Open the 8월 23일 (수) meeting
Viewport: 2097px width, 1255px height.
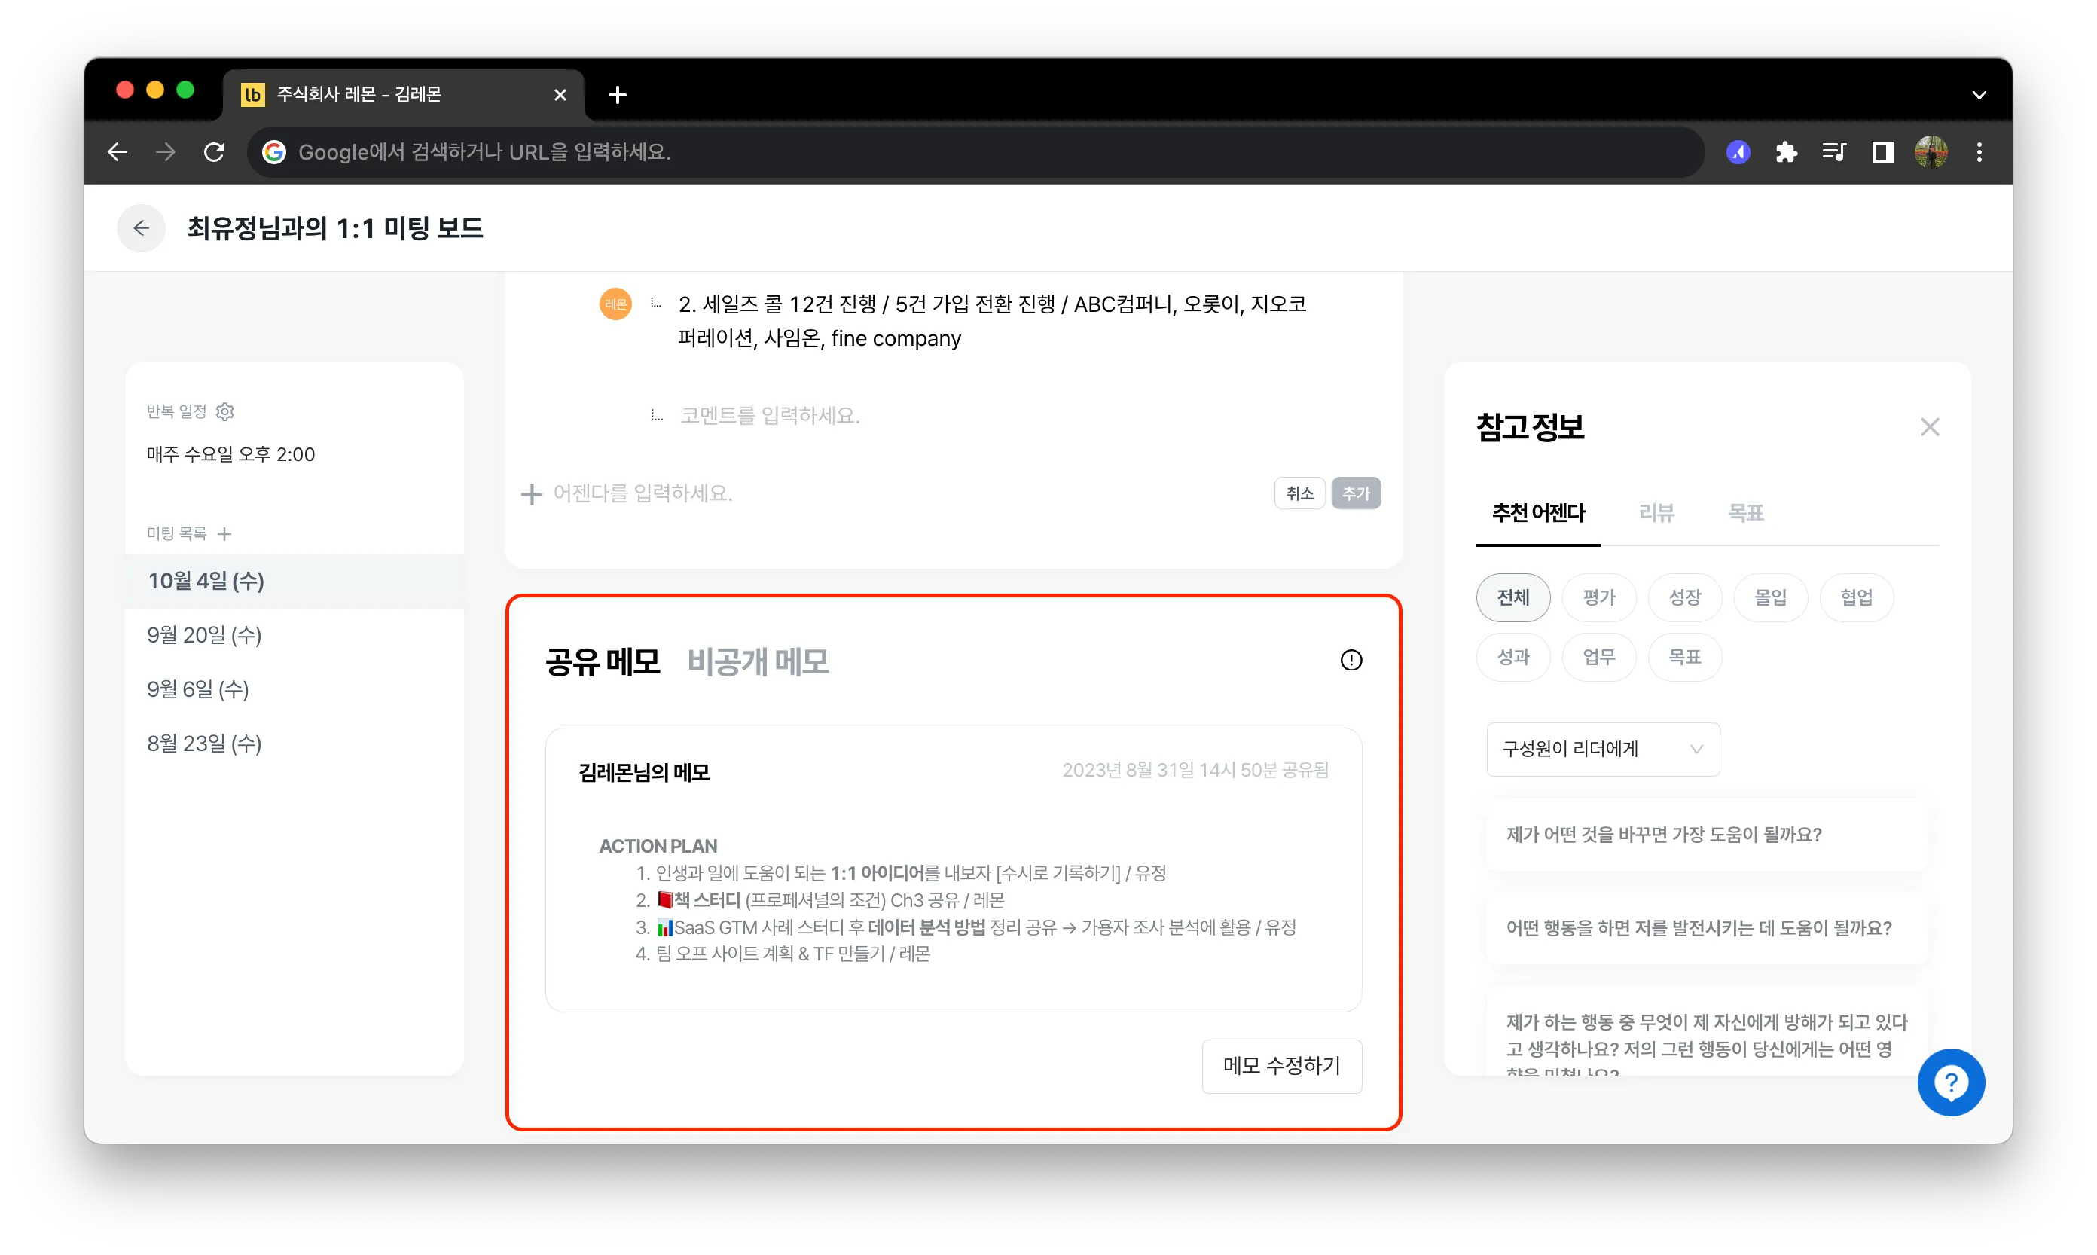[295, 744]
